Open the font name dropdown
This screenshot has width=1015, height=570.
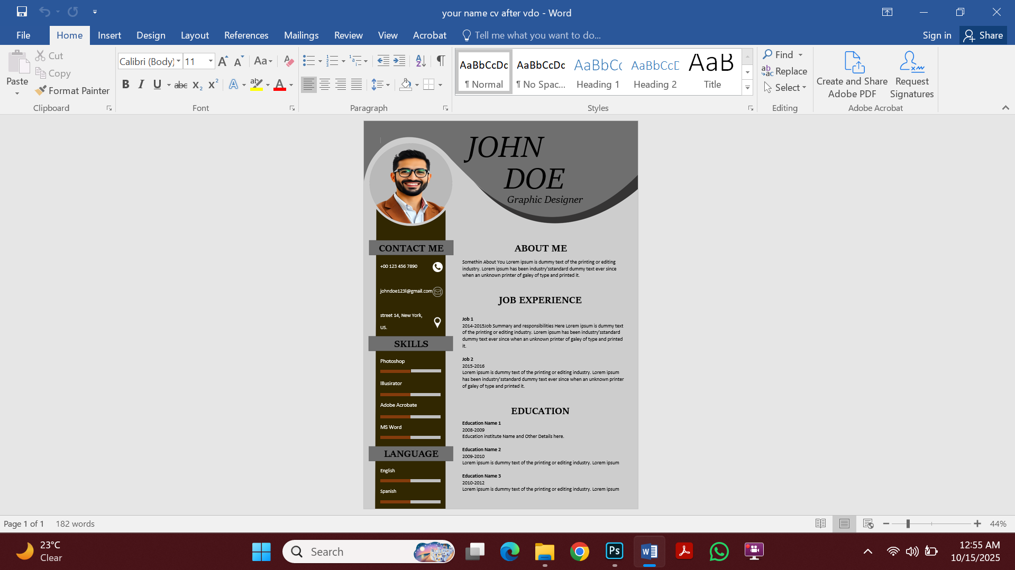178,61
